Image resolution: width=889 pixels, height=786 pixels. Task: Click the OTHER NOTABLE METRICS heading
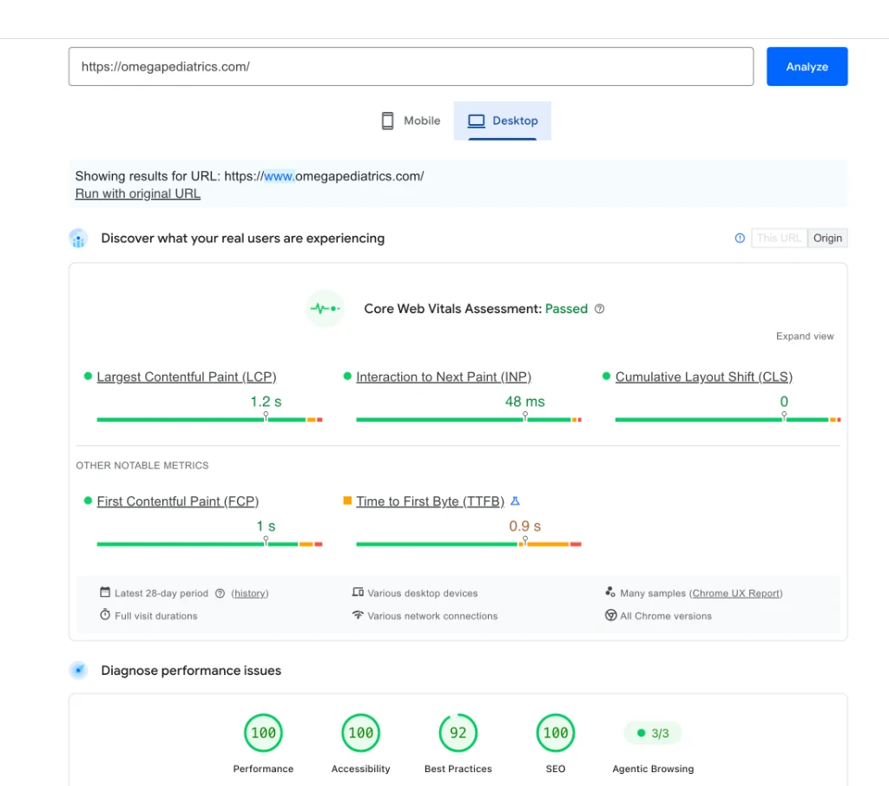click(x=142, y=465)
